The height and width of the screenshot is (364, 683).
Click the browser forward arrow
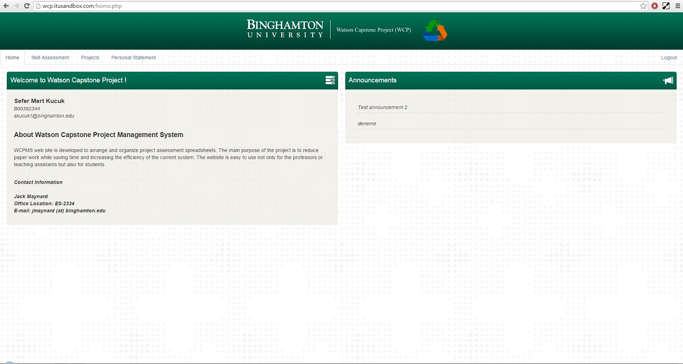point(16,6)
